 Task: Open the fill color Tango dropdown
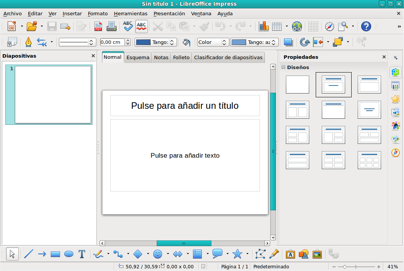274,42
